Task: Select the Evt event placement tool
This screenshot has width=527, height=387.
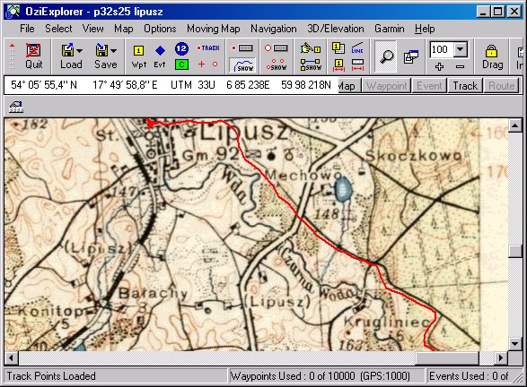Action: (x=160, y=56)
